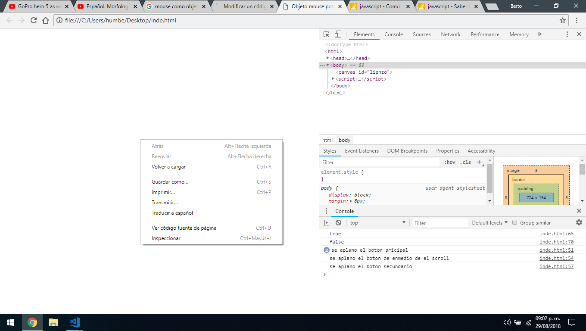Open the Accessibility pane tab
The image size is (586, 331).
tap(481, 151)
